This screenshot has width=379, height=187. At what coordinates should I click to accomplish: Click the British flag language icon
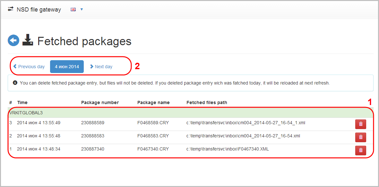point(73,9)
